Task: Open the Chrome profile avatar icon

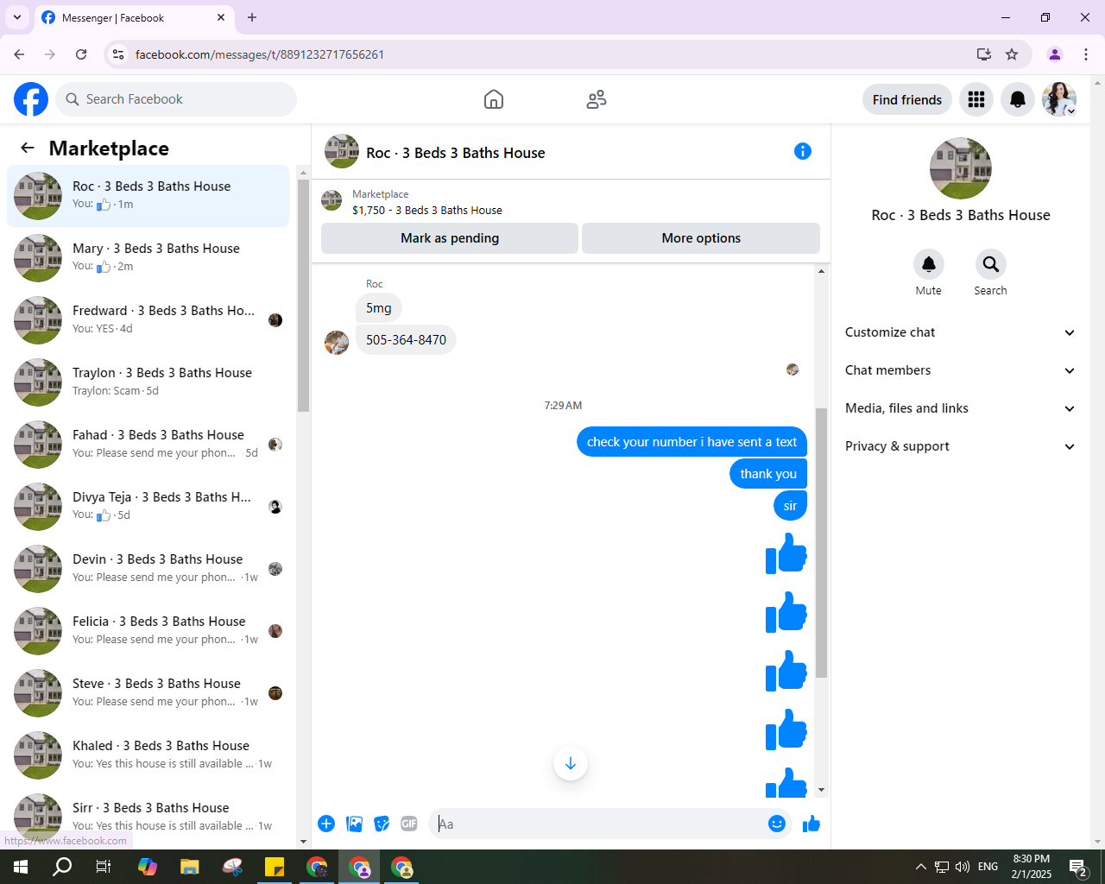Action: coord(1055,54)
